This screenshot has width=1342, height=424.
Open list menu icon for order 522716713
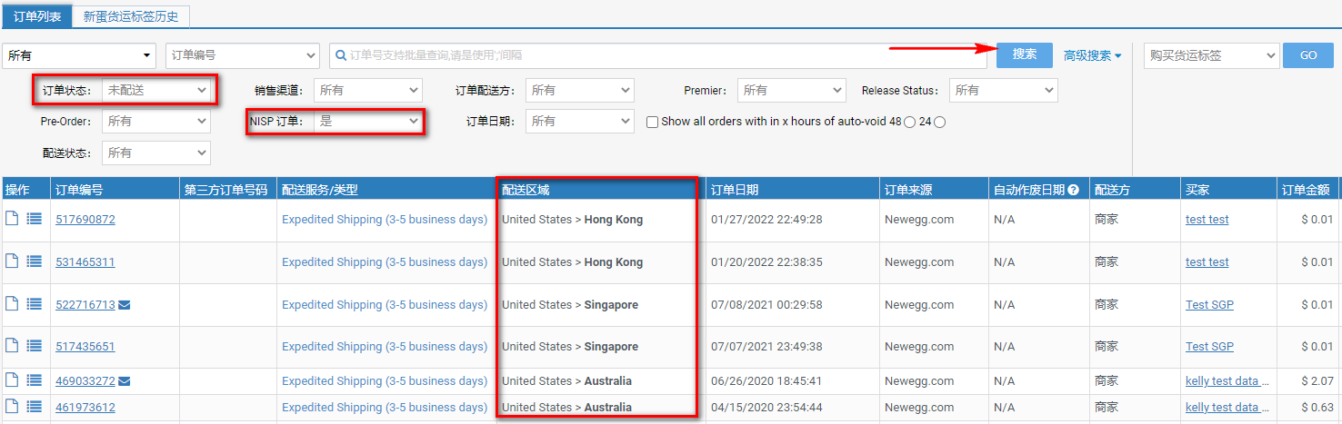[35, 305]
